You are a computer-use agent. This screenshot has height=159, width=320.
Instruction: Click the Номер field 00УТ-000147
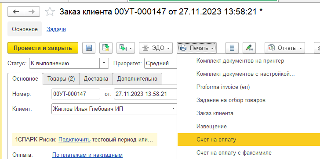tap(76, 94)
